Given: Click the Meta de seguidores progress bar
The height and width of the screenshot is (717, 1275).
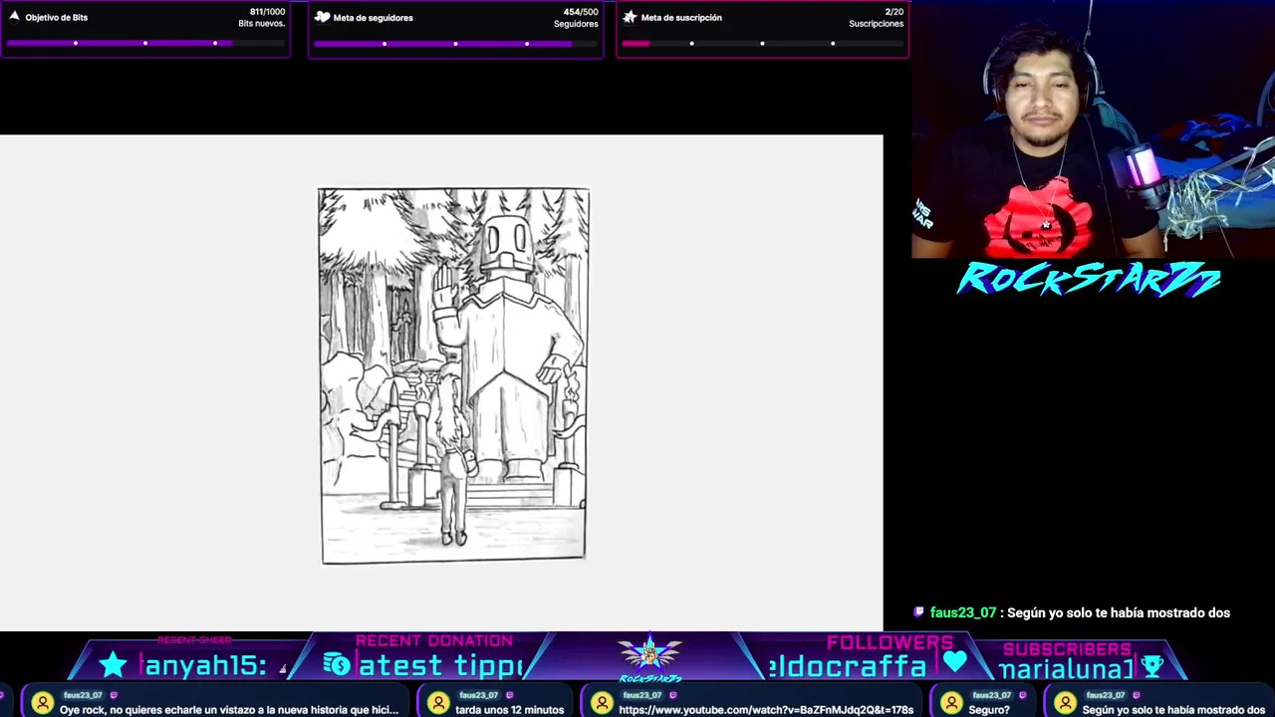Looking at the screenshot, I should (455, 44).
